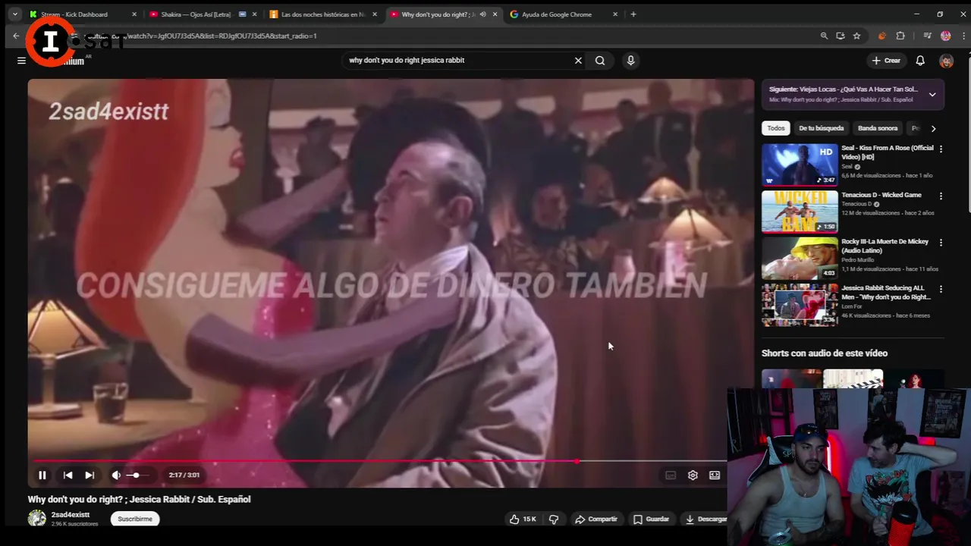Like the video with 15 K likes
Viewport: 971px width, 546px height.
click(523, 519)
